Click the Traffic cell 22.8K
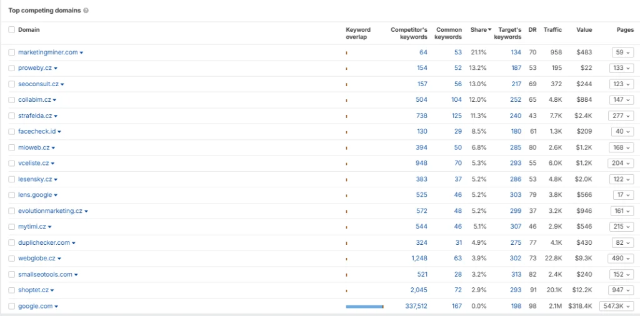 pyautogui.click(x=554, y=259)
